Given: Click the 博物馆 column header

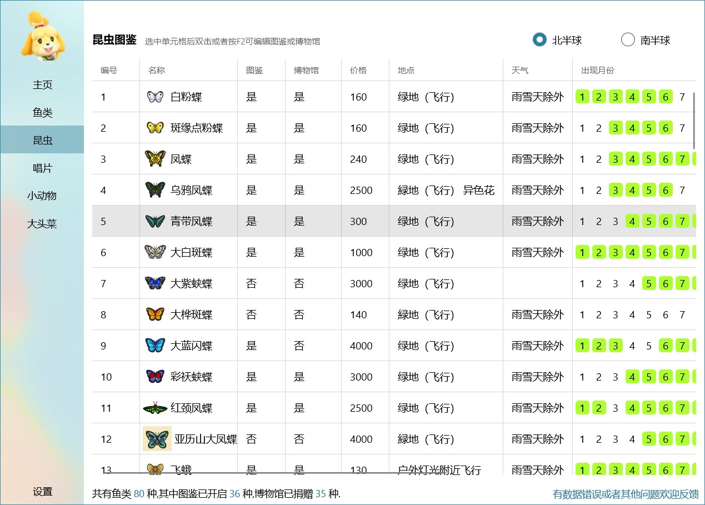Looking at the screenshot, I should click(x=313, y=70).
